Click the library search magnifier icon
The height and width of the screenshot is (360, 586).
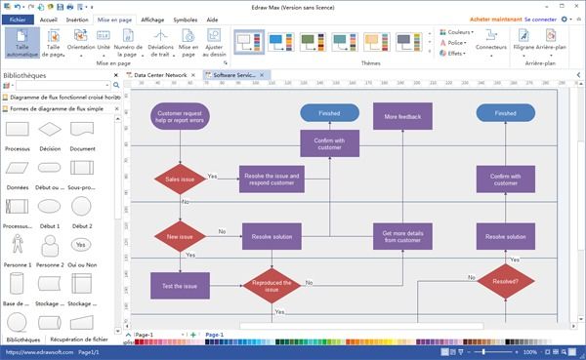click(116, 85)
